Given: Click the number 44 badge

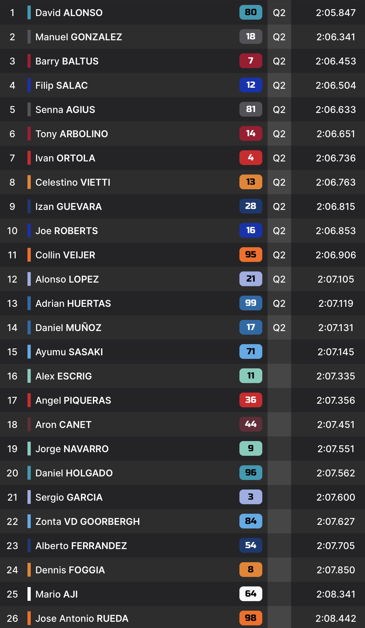Looking at the screenshot, I should 251,424.
